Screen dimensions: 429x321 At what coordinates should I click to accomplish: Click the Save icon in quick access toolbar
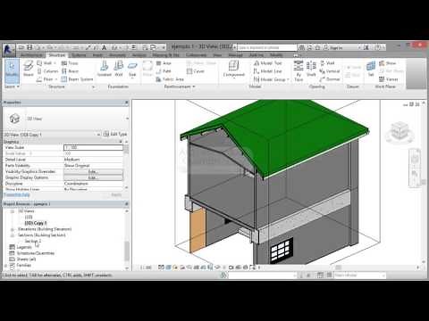coord(29,47)
